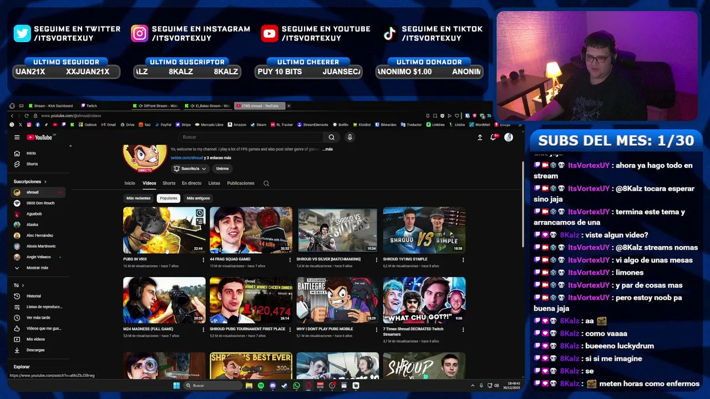Screen dimensions: 710x399
Task: Switch to the Twitch browser tab
Action: pyautogui.click(x=89, y=106)
